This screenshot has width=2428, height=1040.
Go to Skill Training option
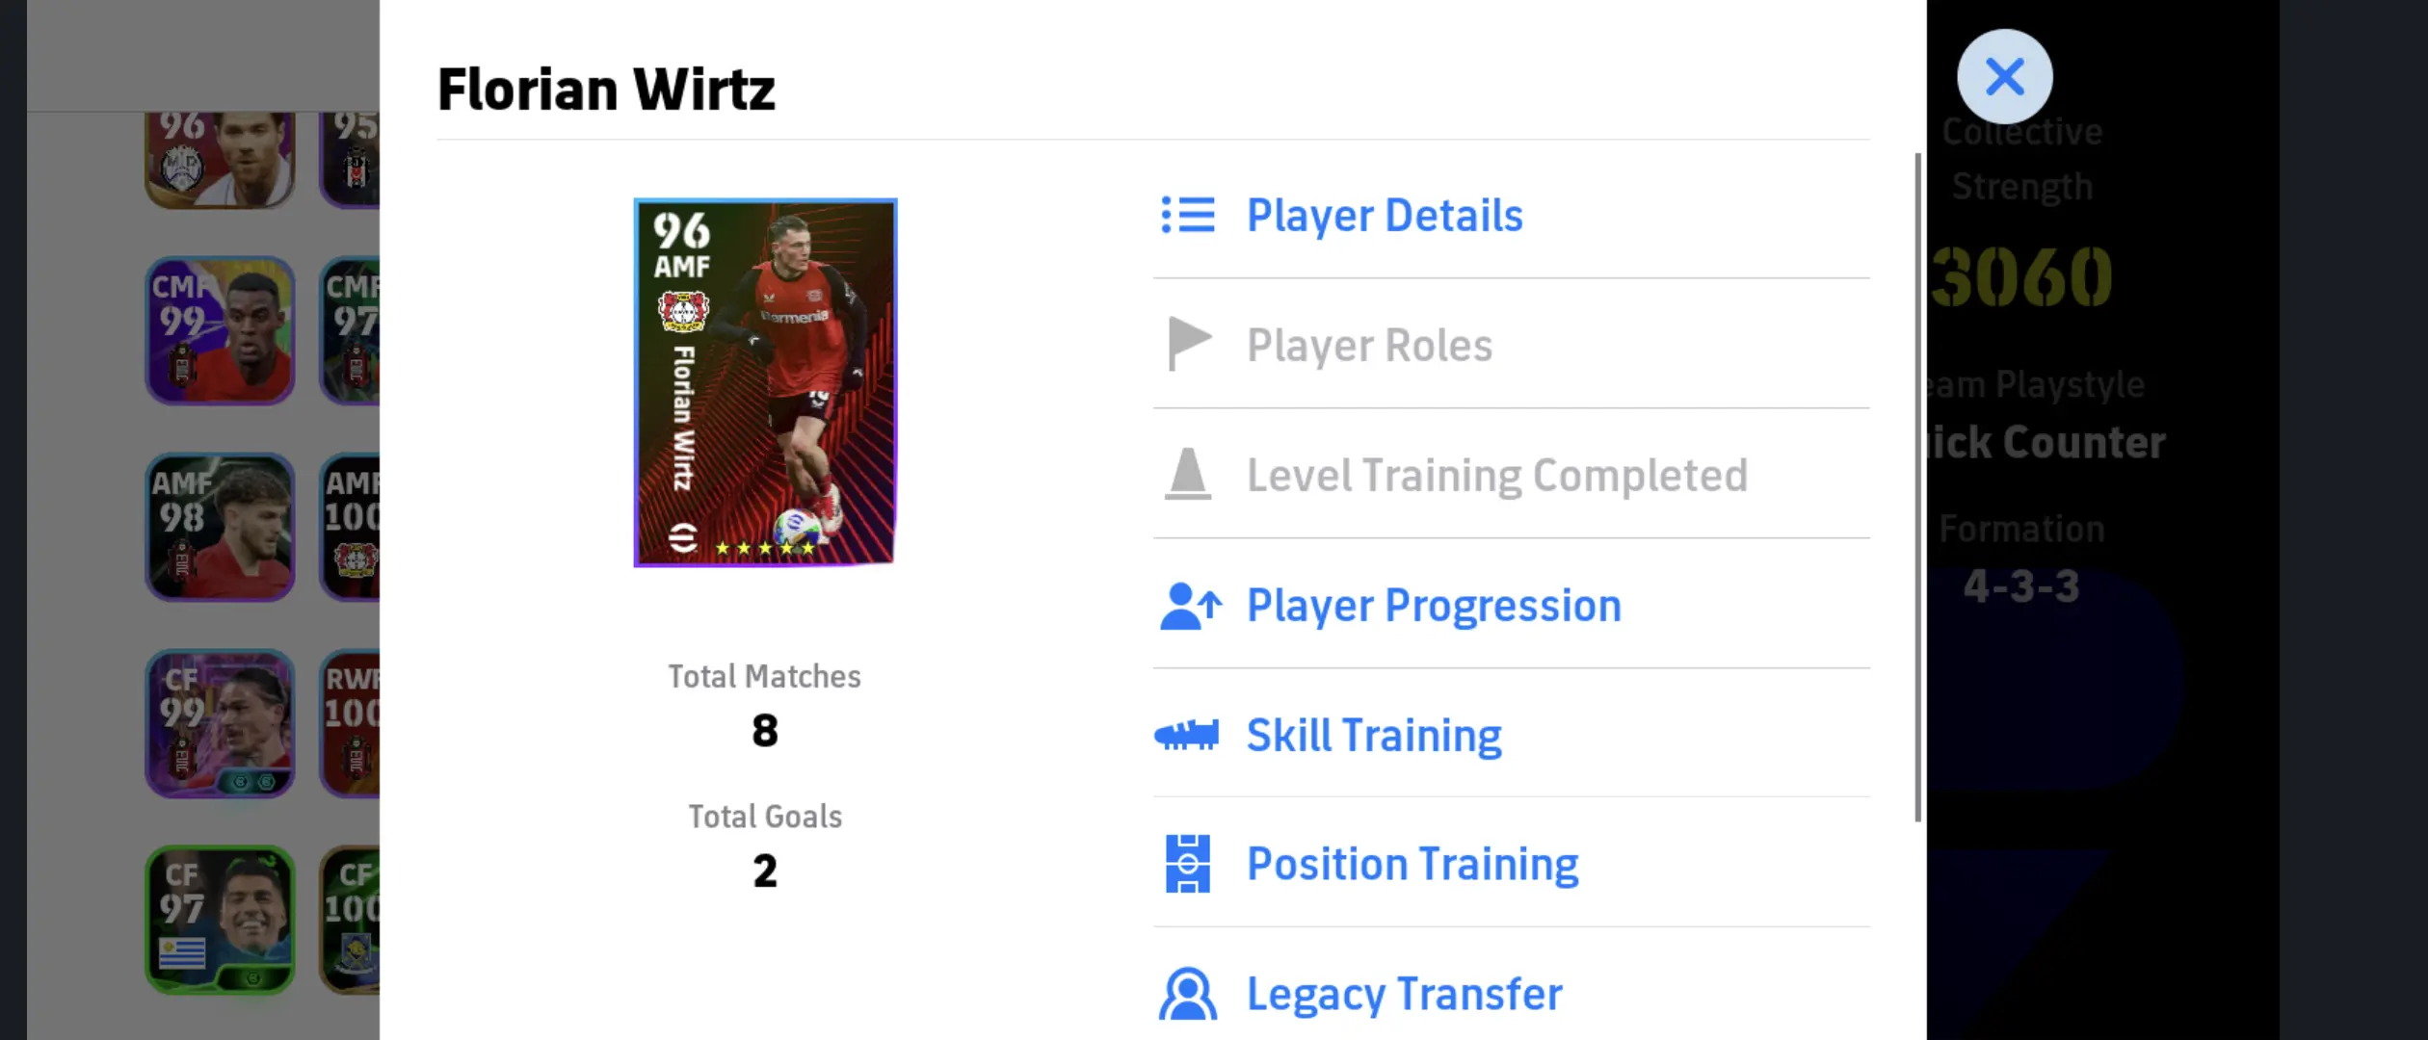point(1511,735)
